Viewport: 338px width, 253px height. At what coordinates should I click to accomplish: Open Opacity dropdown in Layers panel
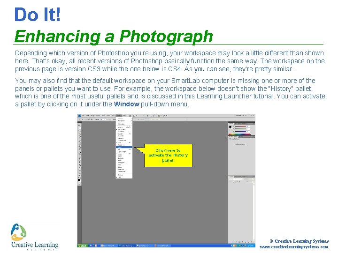click(x=253, y=179)
